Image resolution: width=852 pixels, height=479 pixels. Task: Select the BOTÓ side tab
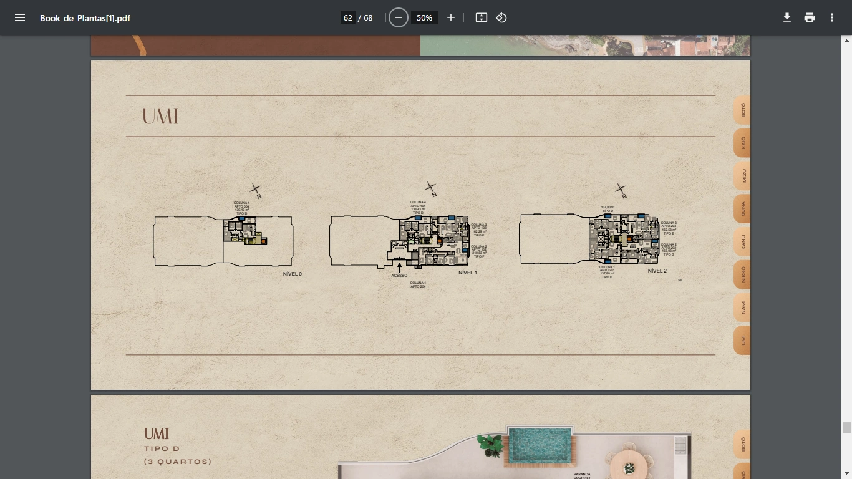point(742,110)
